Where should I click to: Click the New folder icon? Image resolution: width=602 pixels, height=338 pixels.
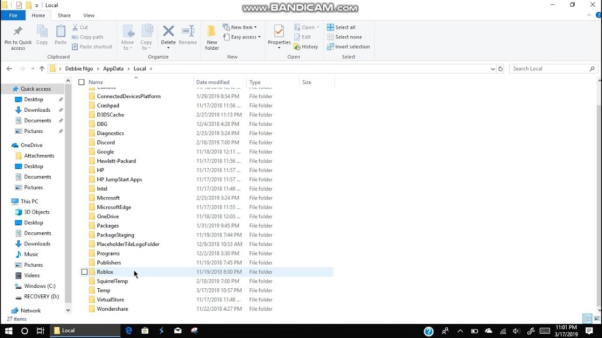point(212,31)
